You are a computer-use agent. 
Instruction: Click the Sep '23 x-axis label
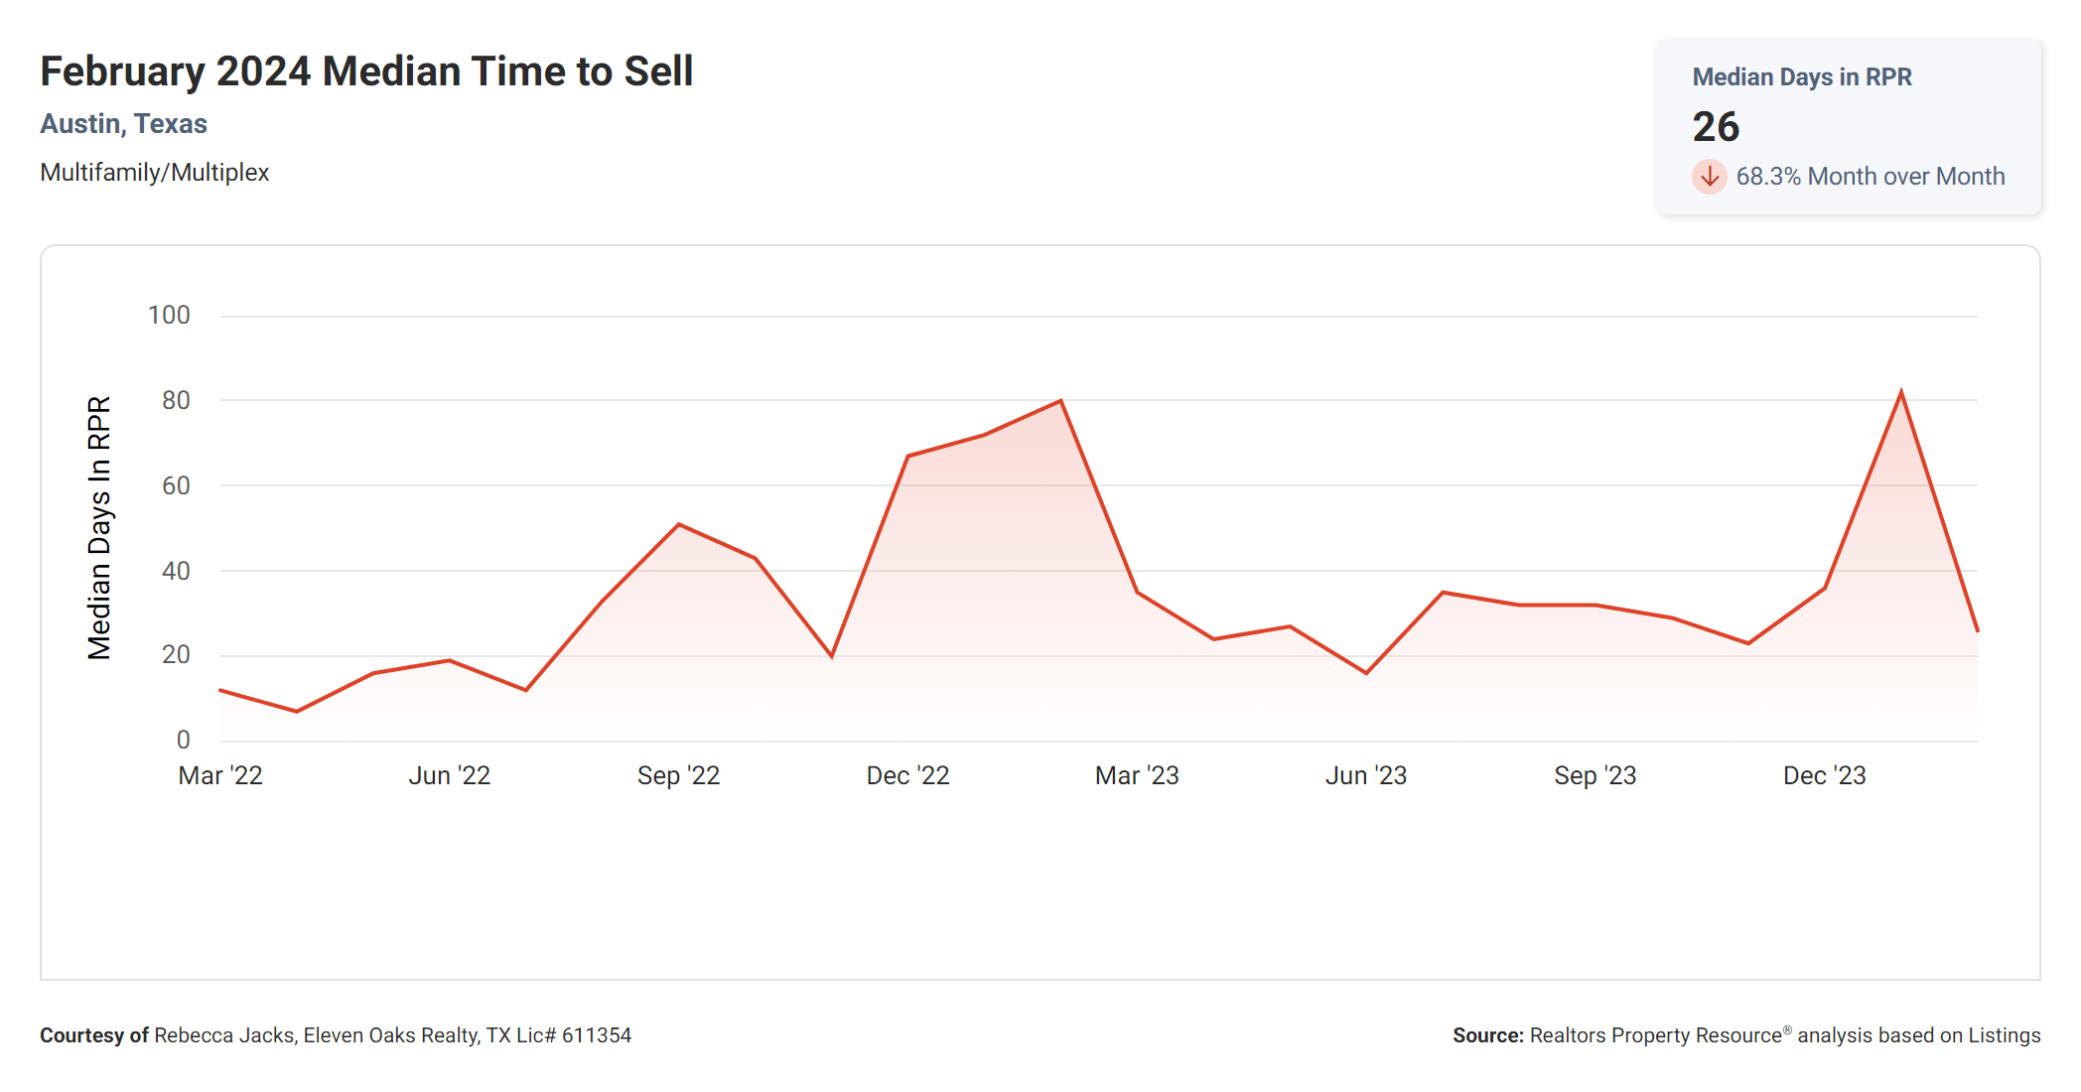pyautogui.click(x=1595, y=775)
